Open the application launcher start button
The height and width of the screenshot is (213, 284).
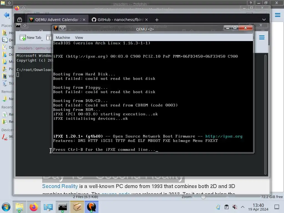6,207
